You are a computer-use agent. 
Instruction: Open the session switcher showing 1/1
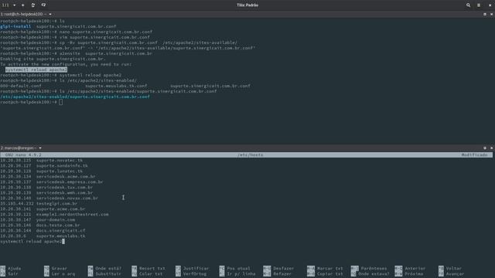point(5,5)
